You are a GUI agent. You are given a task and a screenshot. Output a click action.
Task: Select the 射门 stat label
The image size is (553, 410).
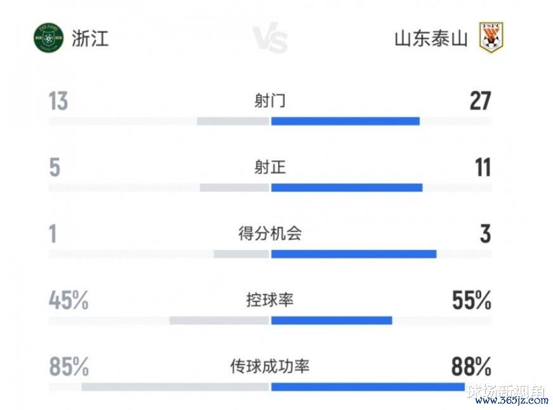tap(270, 101)
